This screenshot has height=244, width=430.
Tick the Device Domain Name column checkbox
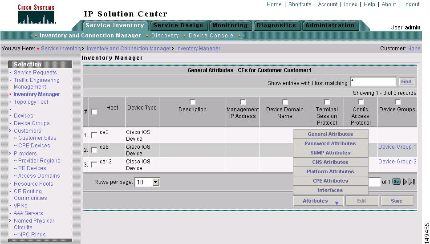point(285,102)
